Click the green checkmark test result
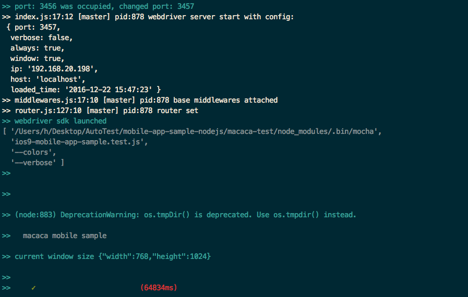Screen dimensions: 468x297 coord(33,288)
